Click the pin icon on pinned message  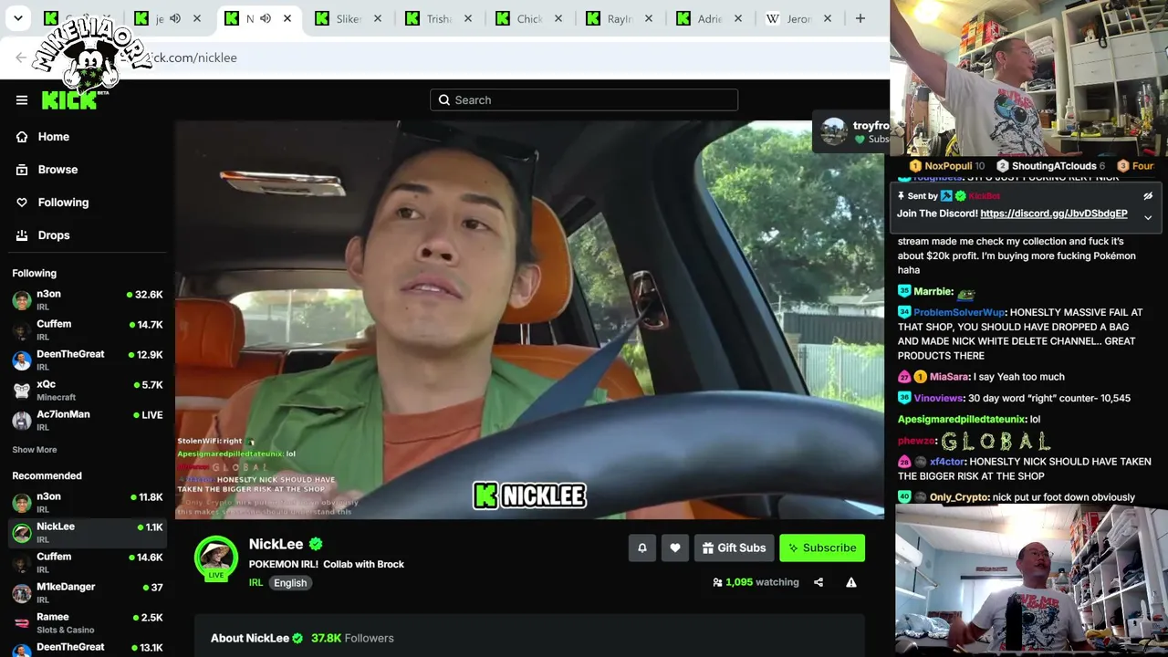[x=902, y=196]
